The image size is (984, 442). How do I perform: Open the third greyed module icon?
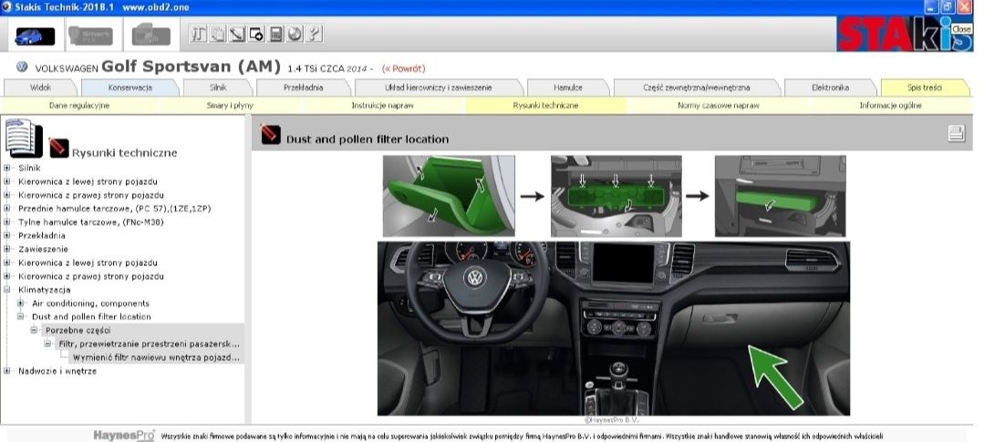pyautogui.click(x=151, y=36)
